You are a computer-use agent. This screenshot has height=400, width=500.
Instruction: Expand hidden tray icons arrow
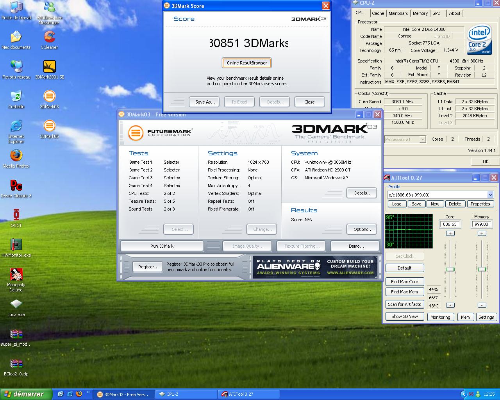pos(463,394)
